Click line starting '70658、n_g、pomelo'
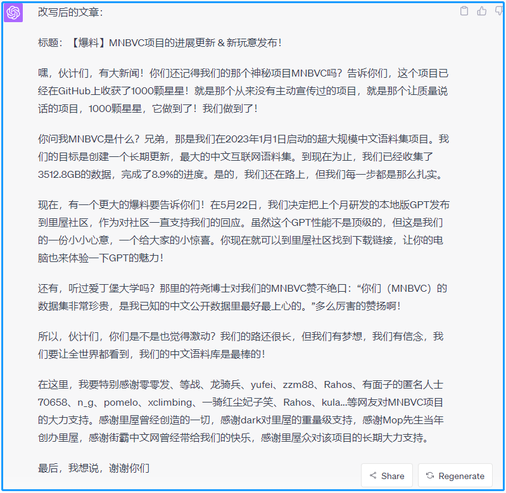Viewport: 506px width, 493px height. 241,403
